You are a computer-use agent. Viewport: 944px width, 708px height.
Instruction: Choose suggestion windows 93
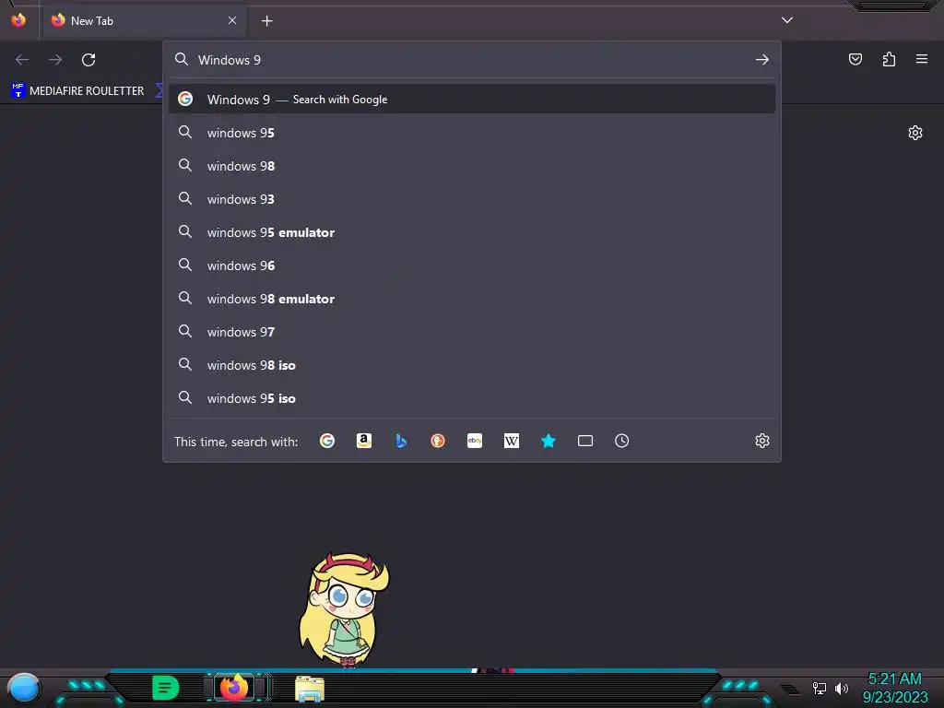tap(472, 199)
